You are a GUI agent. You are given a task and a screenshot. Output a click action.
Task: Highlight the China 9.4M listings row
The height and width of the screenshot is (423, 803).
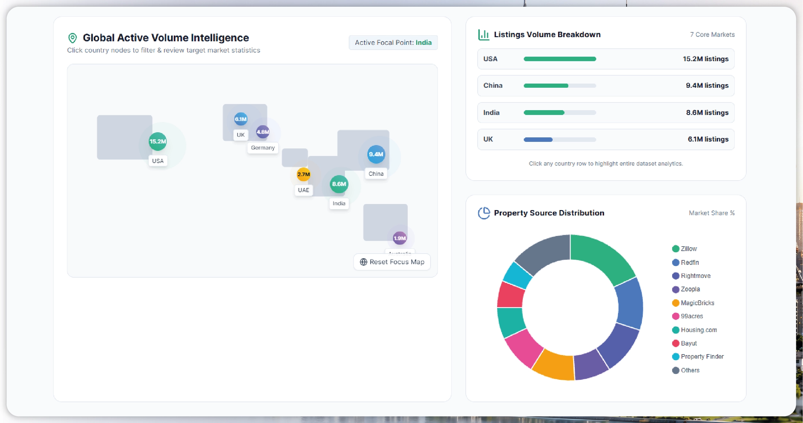(606, 85)
